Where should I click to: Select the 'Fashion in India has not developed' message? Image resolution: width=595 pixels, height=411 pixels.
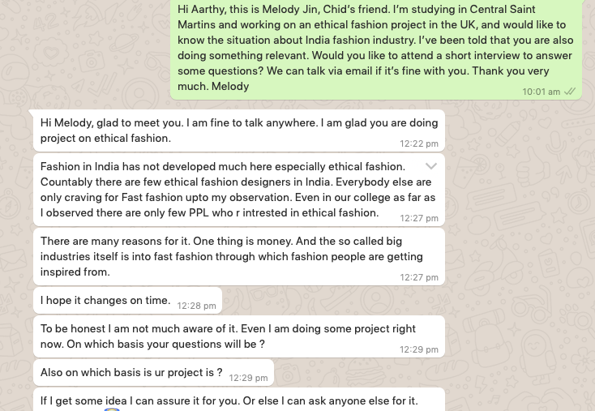click(239, 190)
